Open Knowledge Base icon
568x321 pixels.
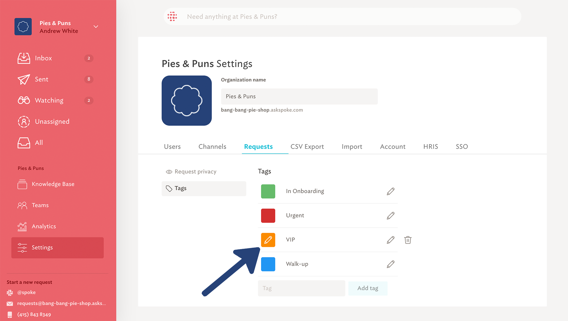click(x=22, y=184)
